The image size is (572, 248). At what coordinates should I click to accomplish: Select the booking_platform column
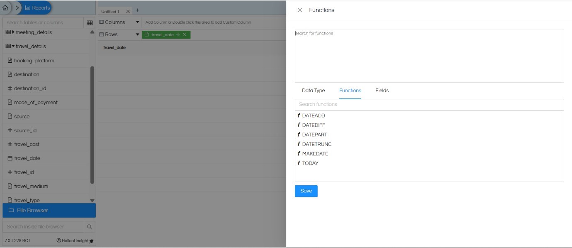pos(34,61)
